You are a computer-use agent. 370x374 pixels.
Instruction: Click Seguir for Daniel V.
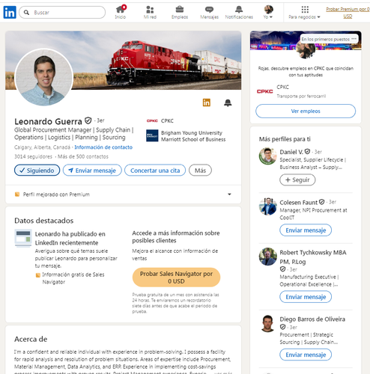pos(297,180)
